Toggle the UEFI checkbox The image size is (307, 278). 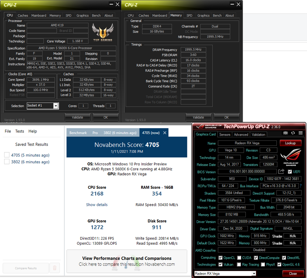(290, 172)
